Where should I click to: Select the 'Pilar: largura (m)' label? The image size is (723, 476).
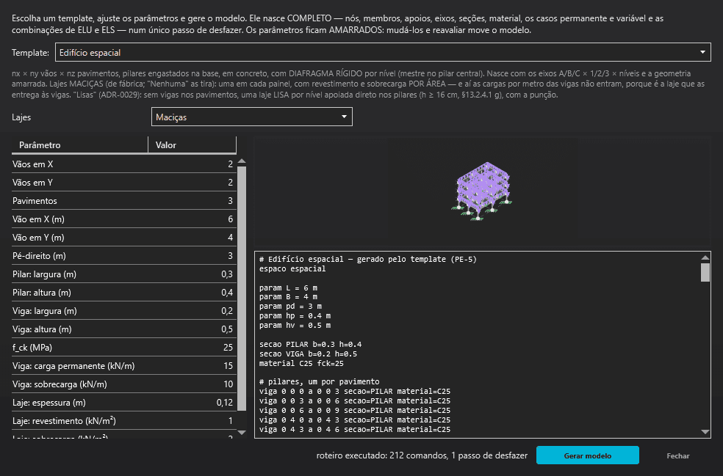coord(44,274)
